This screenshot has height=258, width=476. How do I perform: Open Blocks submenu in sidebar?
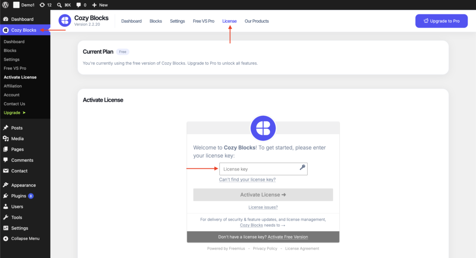[x=10, y=50]
